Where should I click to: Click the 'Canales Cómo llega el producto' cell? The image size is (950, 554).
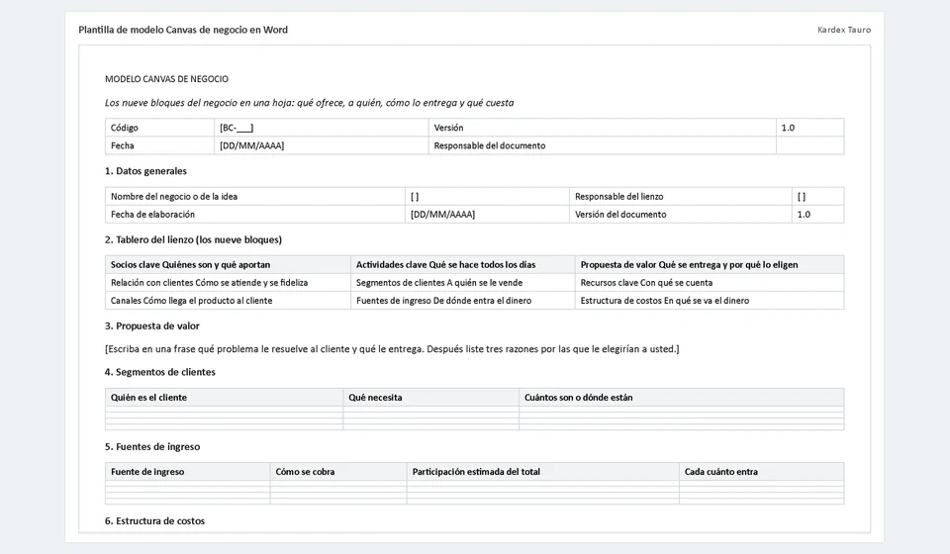[x=228, y=301]
